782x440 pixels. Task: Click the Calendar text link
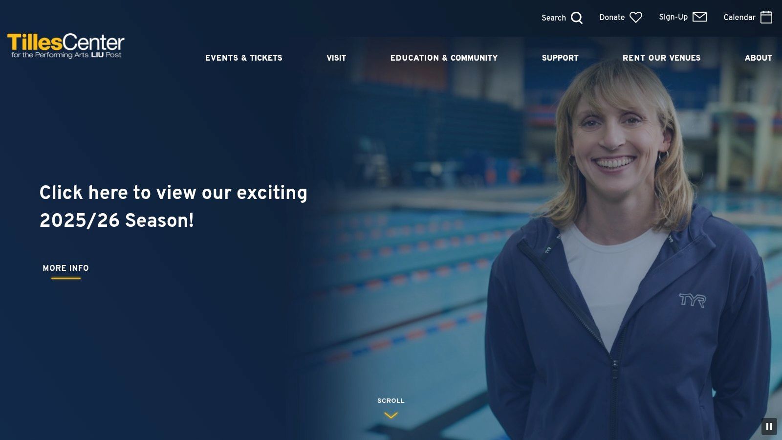739,18
